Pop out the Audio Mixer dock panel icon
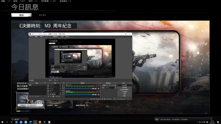The image size is (221, 124). point(100,83)
